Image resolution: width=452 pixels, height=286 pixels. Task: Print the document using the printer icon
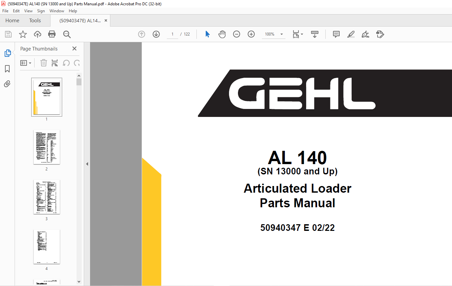52,34
